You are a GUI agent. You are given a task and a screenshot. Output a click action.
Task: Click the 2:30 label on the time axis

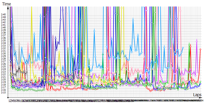click(3, 54)
